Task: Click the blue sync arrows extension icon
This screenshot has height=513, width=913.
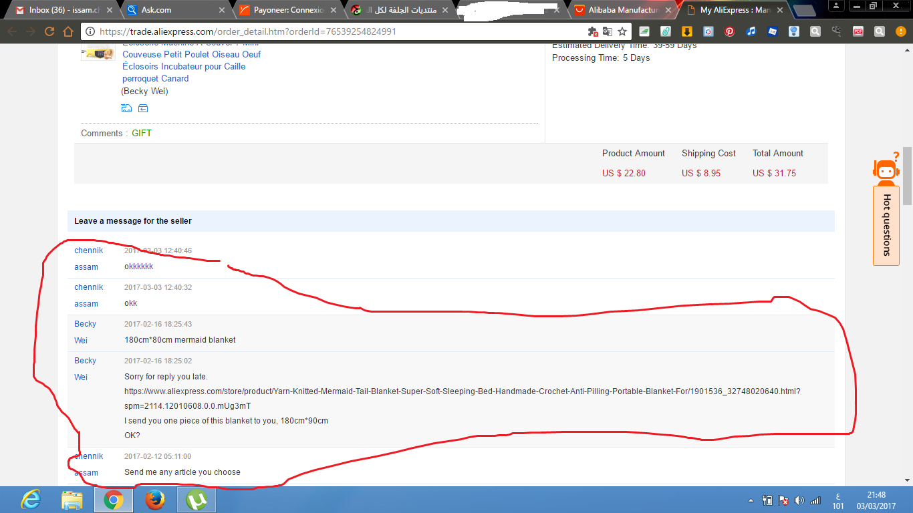Action: pos(708,31)
